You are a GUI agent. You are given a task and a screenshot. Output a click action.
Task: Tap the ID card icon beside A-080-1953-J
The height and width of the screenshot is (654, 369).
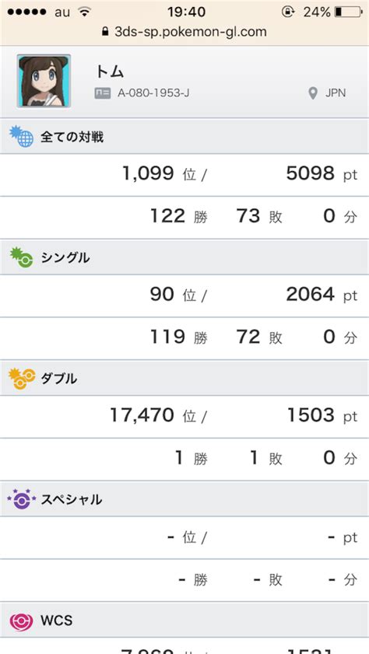(102, 93)
